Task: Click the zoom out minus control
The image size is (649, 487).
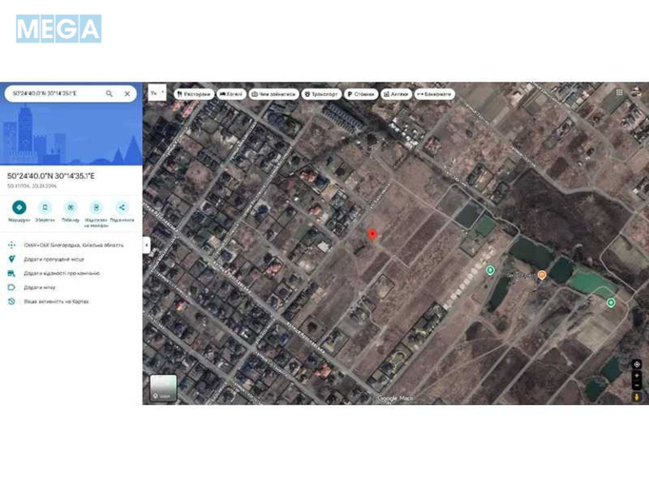Action: (637, 385)
